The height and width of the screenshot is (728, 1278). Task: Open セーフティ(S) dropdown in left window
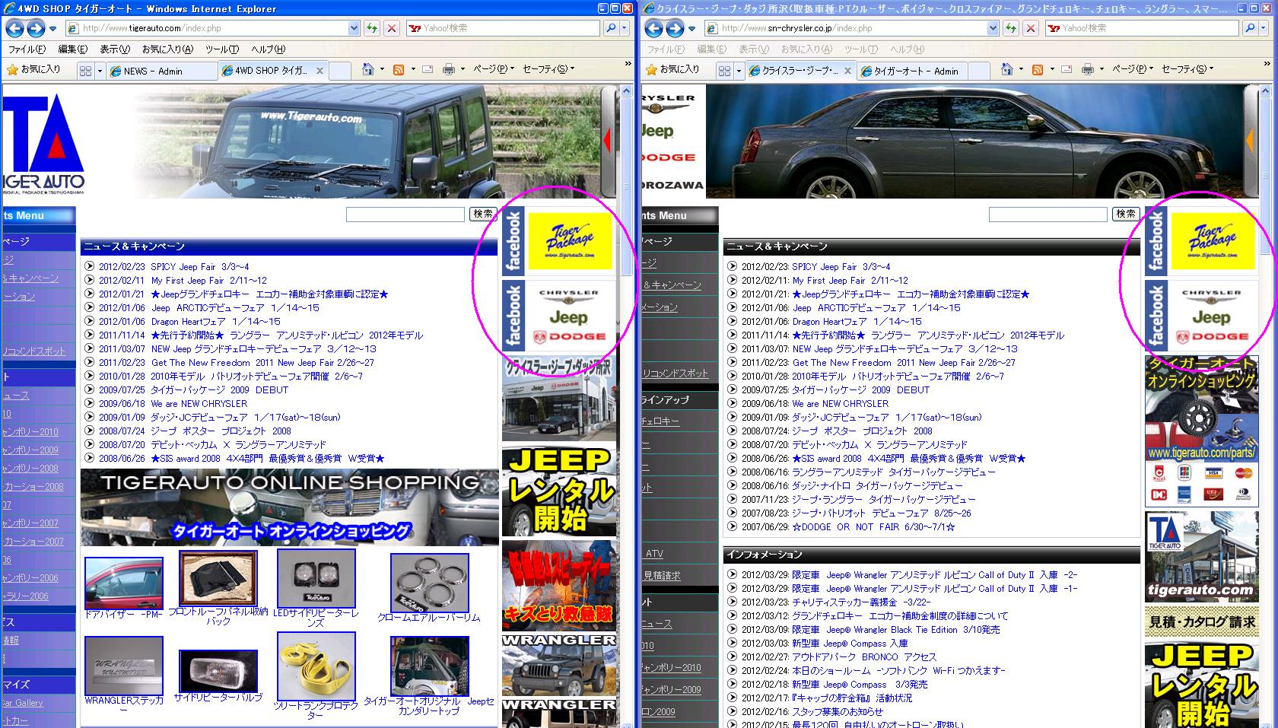pos(548,69)
